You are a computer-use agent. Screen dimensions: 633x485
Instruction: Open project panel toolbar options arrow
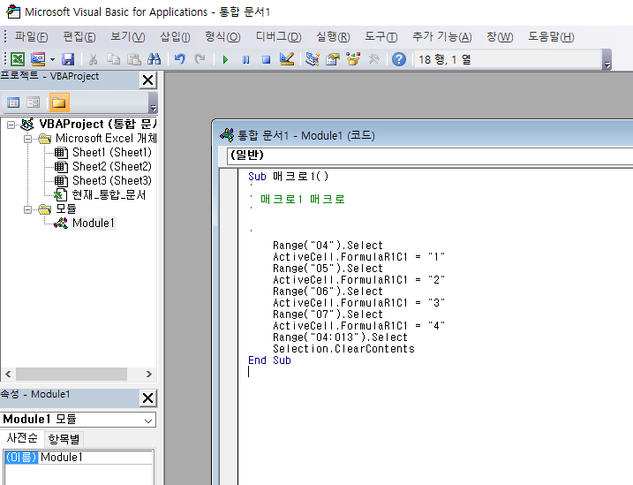point(153,102)
